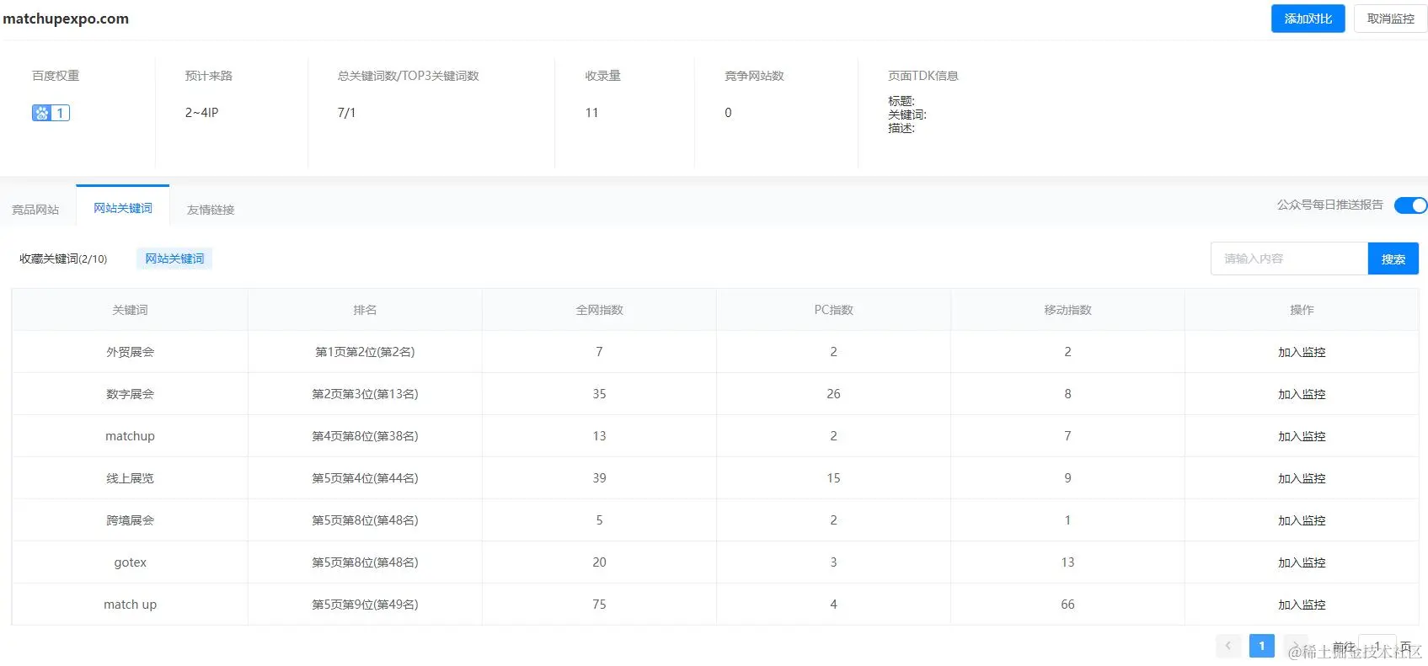The width and height of the screenshot is (1428, 666).
Task: Go to previous page arrow
Action: pos(1228,646)
